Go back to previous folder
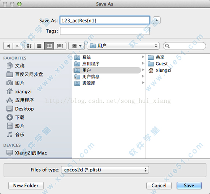 pyautogui.click(x=8, y=46)
